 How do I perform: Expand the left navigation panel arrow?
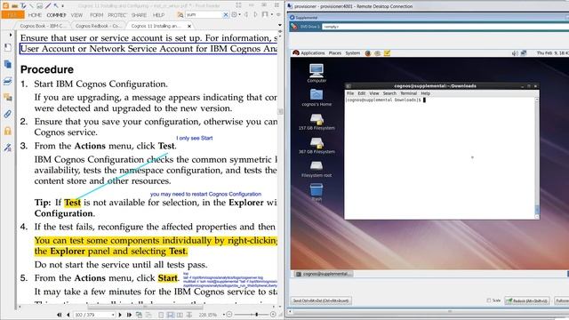click(11, 36)
